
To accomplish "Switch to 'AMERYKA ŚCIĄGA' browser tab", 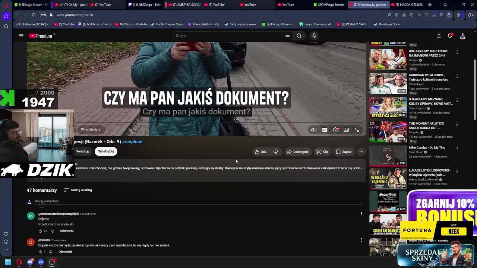I will tap(184, 5).
